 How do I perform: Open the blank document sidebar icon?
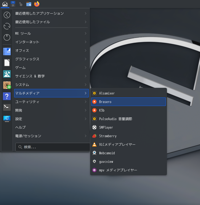[x=7, y=63]
